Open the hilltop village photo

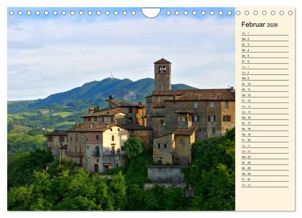[x=121, y=109]
